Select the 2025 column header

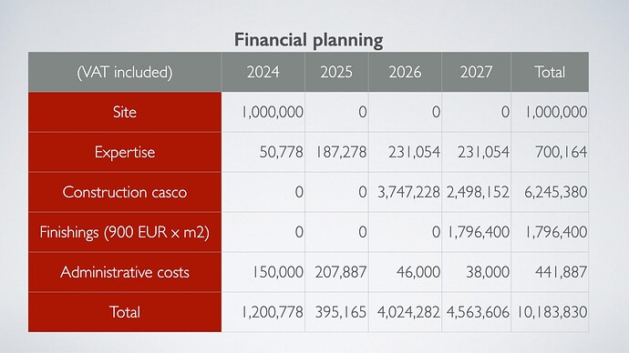coord(336,72)
